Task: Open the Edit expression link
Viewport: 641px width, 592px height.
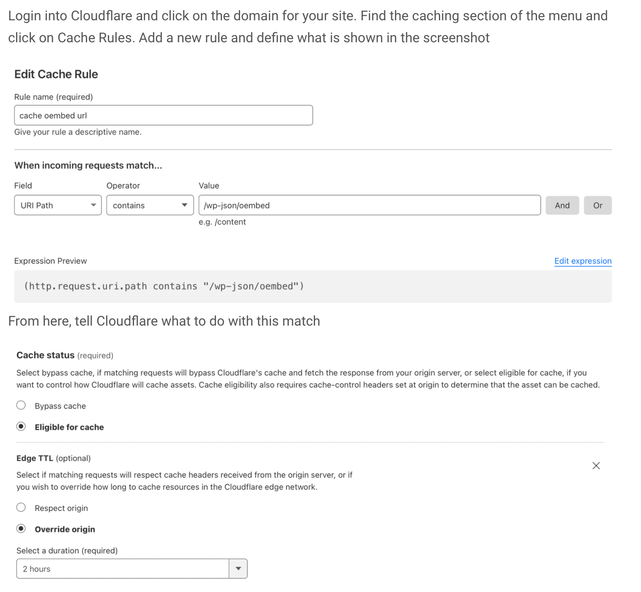Action: [x=583, y=261]
